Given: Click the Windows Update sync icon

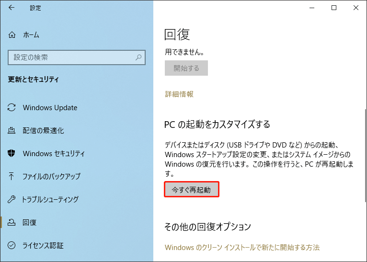Looking at the screenshot, I should tap(11, 108).
